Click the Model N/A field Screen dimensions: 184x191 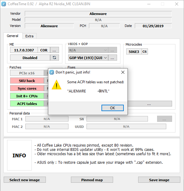tap(98, 20)
